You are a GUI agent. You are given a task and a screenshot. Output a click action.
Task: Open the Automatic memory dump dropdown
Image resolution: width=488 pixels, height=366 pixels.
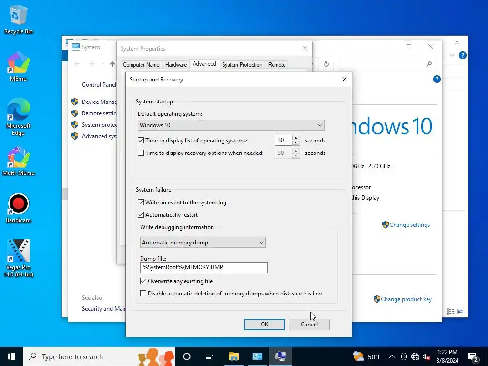[x=203, y=243]
